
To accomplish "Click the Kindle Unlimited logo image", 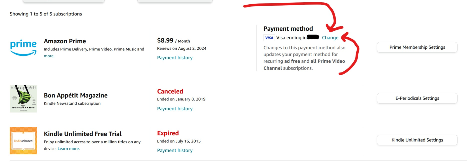I will (23, 140).
